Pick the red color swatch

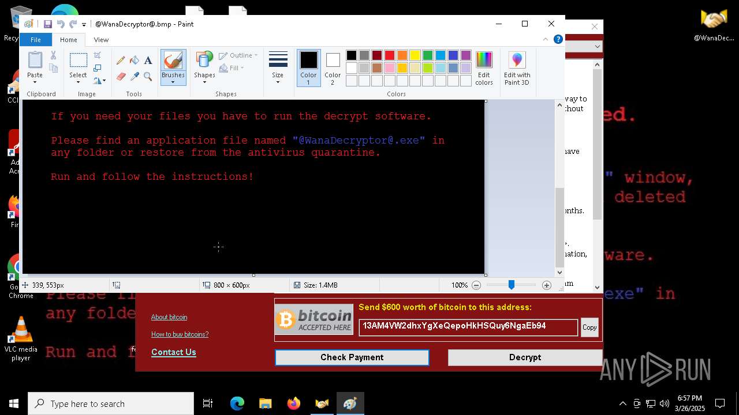390,55
